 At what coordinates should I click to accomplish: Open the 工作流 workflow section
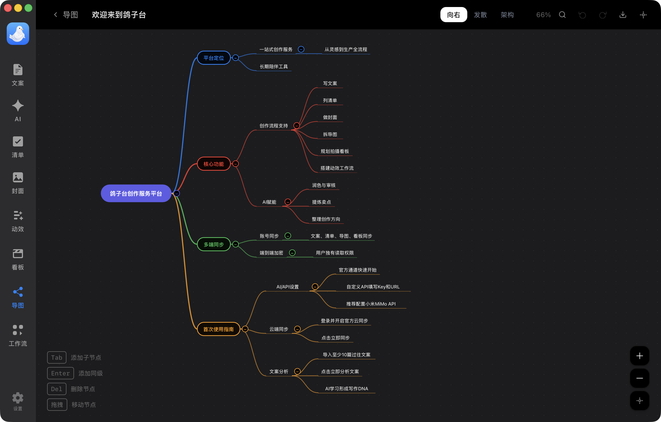point(18,335)
